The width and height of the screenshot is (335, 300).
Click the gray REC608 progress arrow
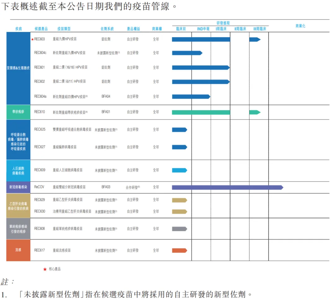tap(180, 229)
